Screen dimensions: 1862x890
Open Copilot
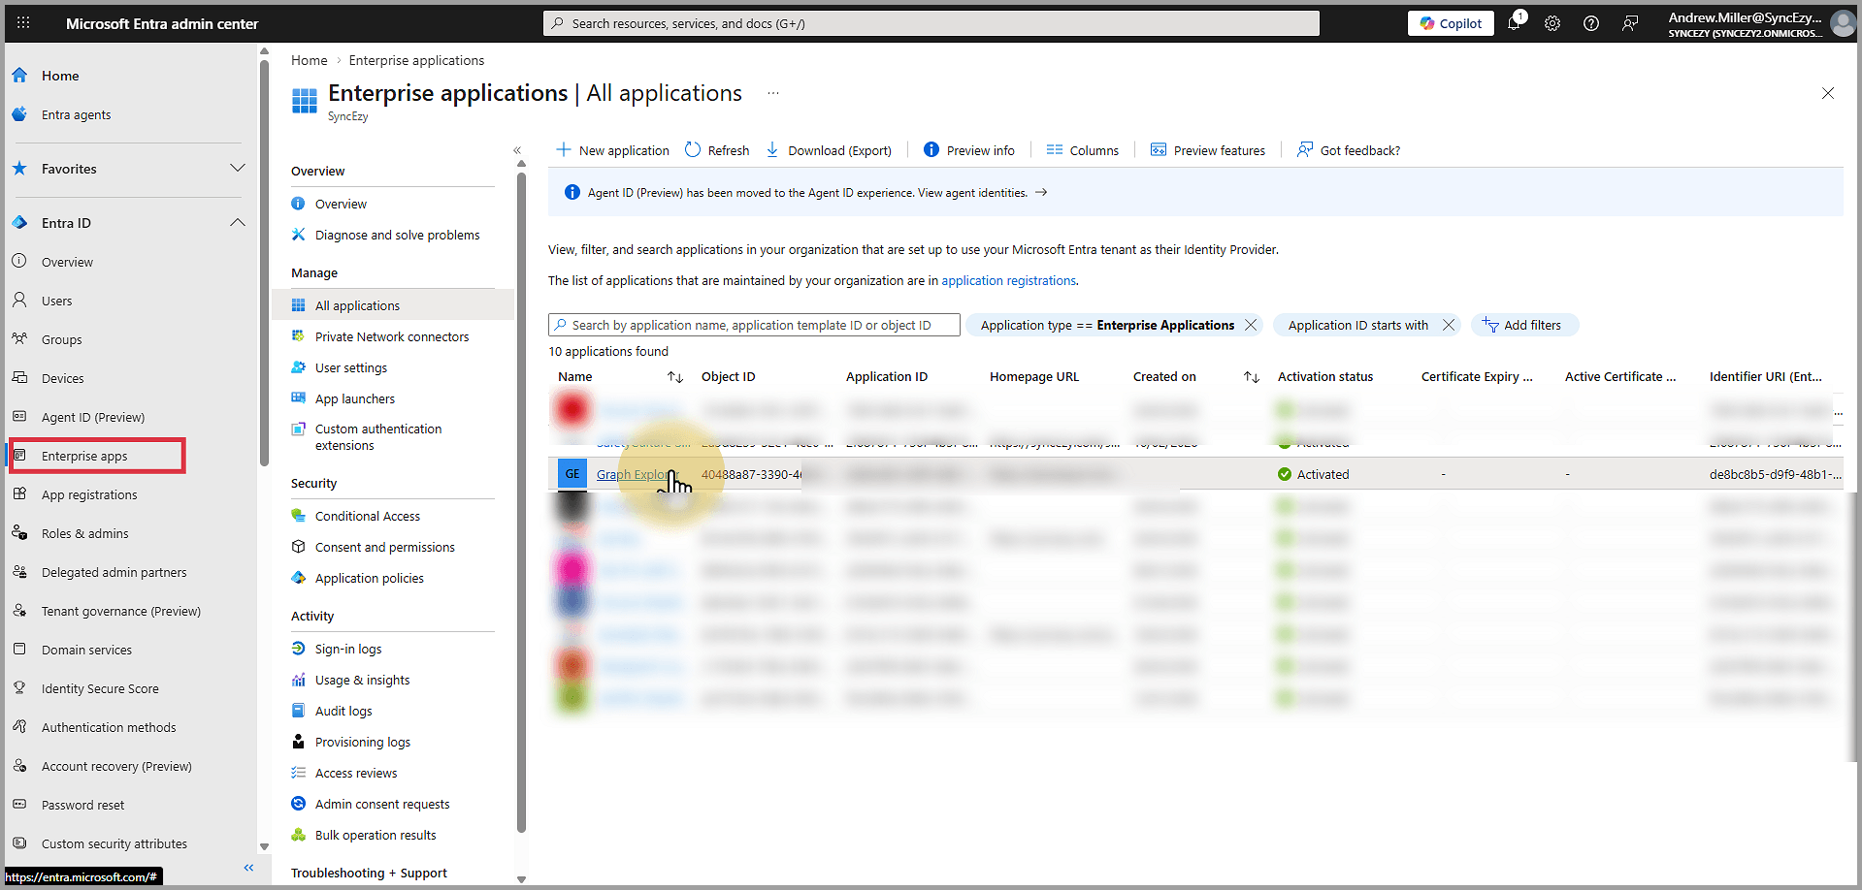click(x=1451, y=23)
